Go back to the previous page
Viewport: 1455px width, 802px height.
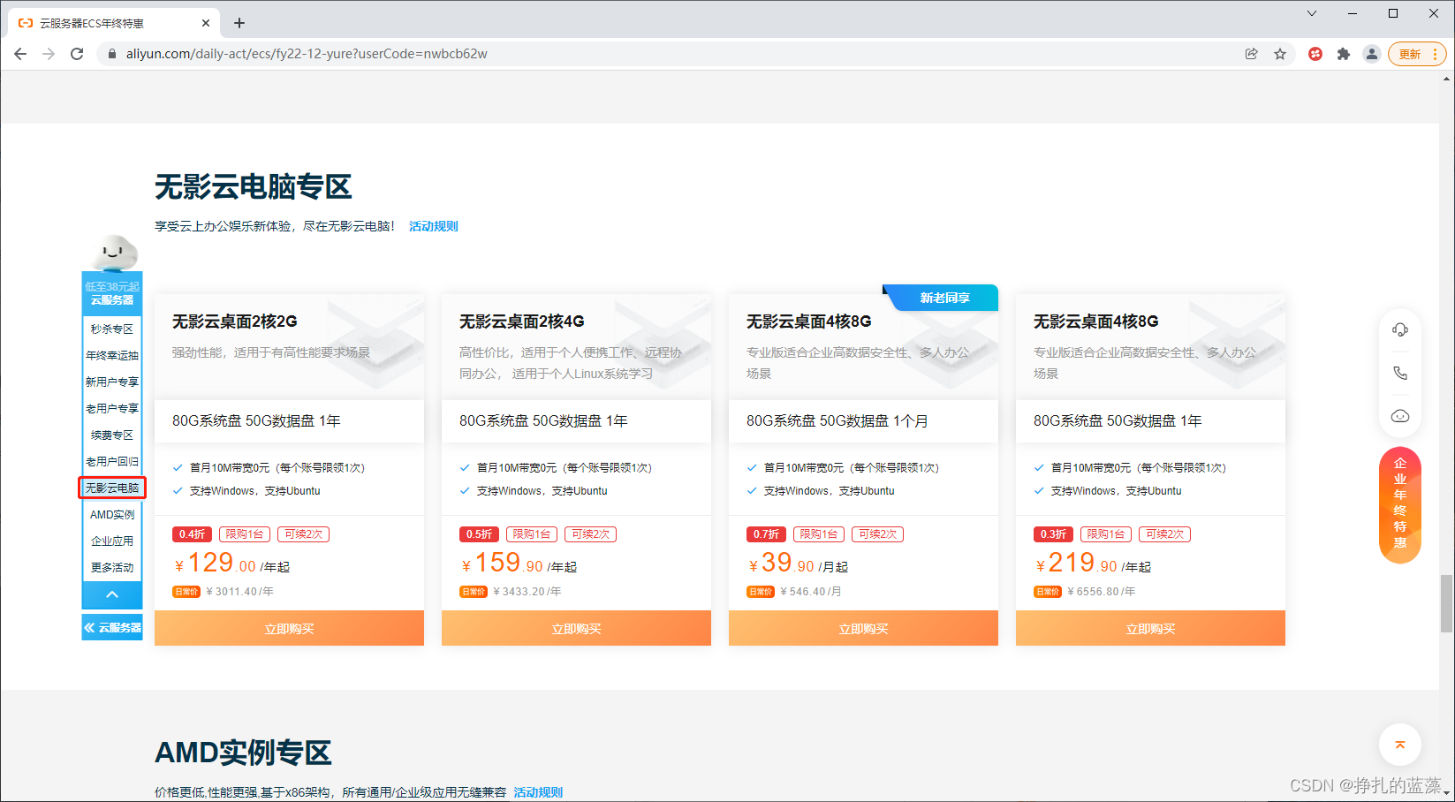point(20,54)
